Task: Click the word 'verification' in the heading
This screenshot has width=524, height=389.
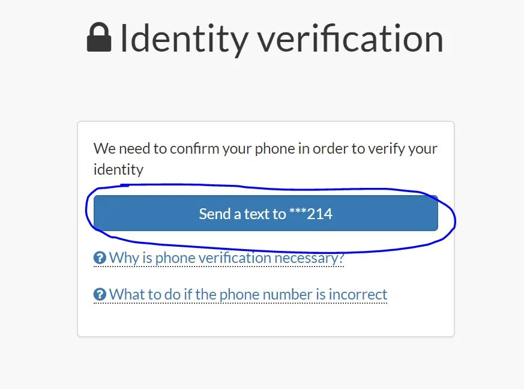Action: point(351,38)
